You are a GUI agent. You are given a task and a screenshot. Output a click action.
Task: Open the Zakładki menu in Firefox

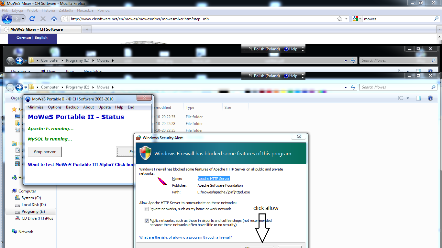(x=66, y=10)
